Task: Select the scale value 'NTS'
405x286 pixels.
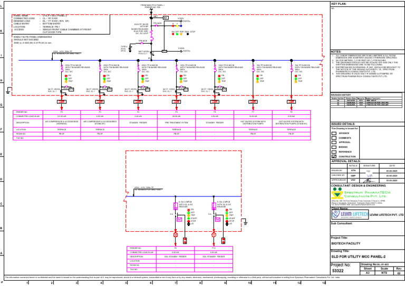Action: [x=384, y=273]
